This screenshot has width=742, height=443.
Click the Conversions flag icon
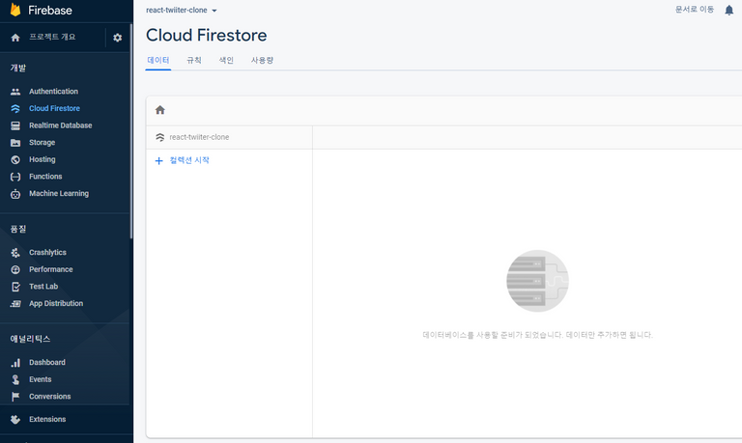(15, 397)
